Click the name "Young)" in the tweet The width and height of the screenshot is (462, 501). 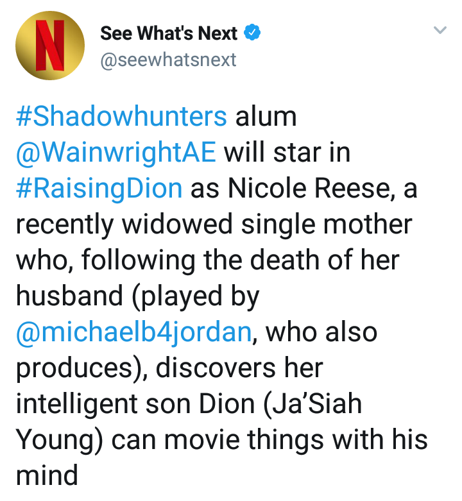click(x=59, y=441)
